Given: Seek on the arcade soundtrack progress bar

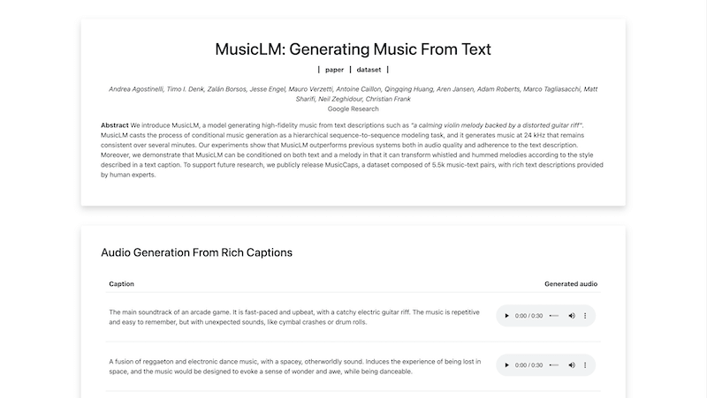Looking at the screenshot, I should point(553,316).
